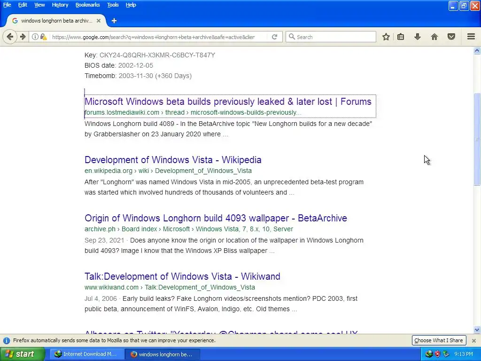
Task: Close the 'windows longhorn beta archiv...' tab
Action: coord(99,21)
